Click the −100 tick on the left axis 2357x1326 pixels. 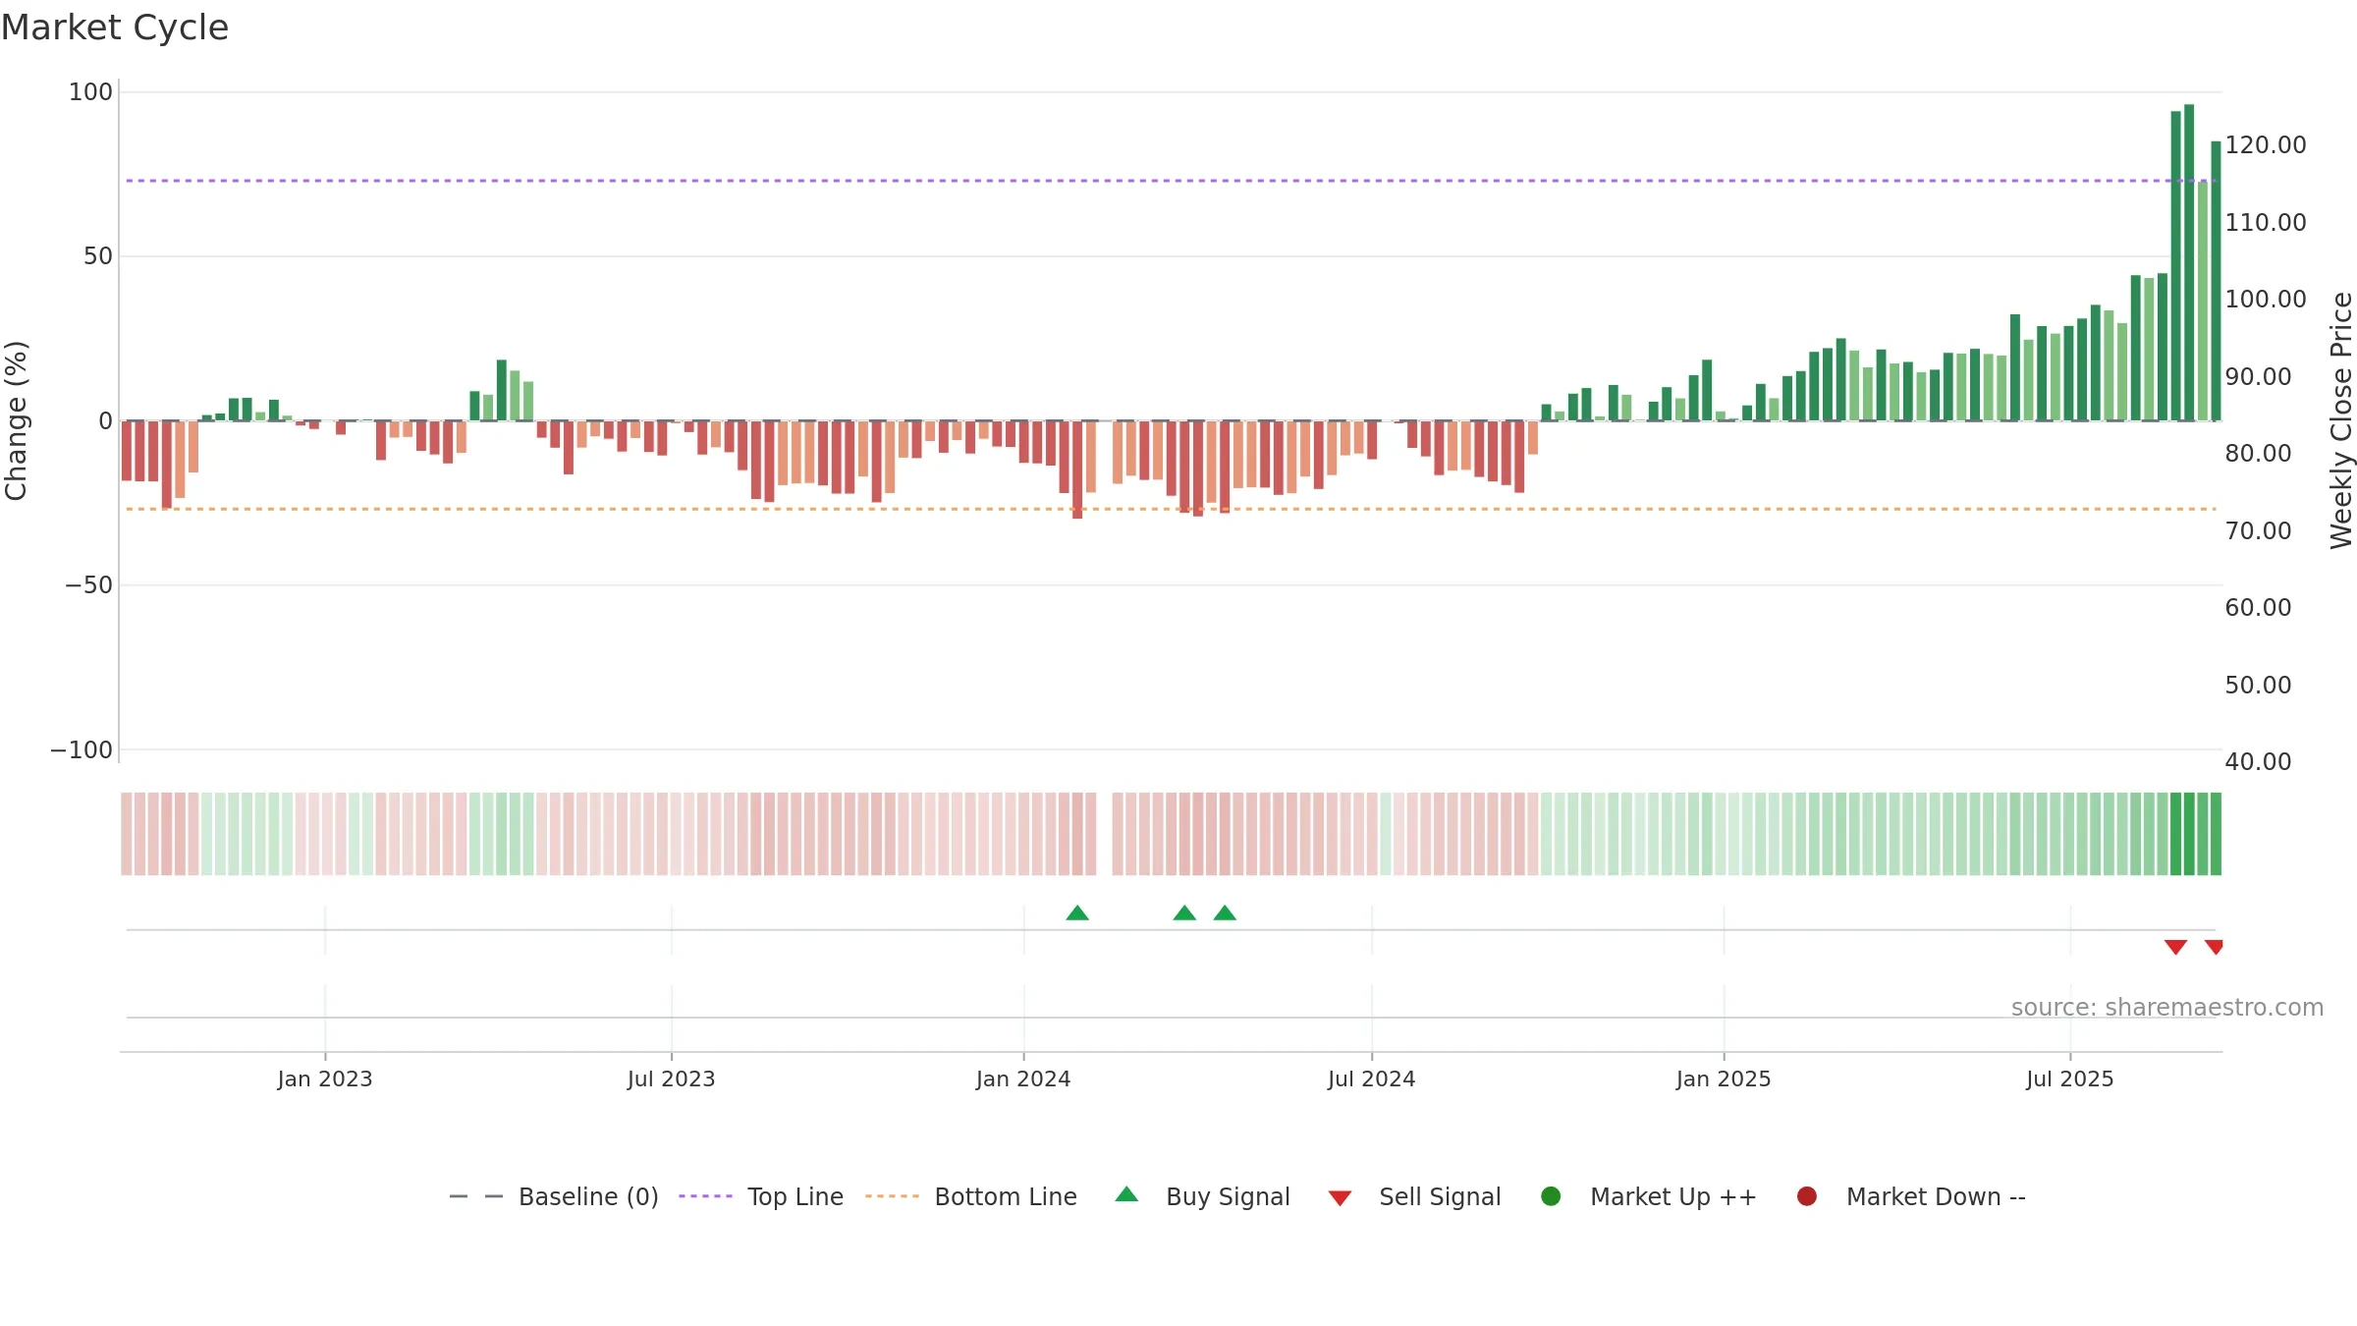82,750
